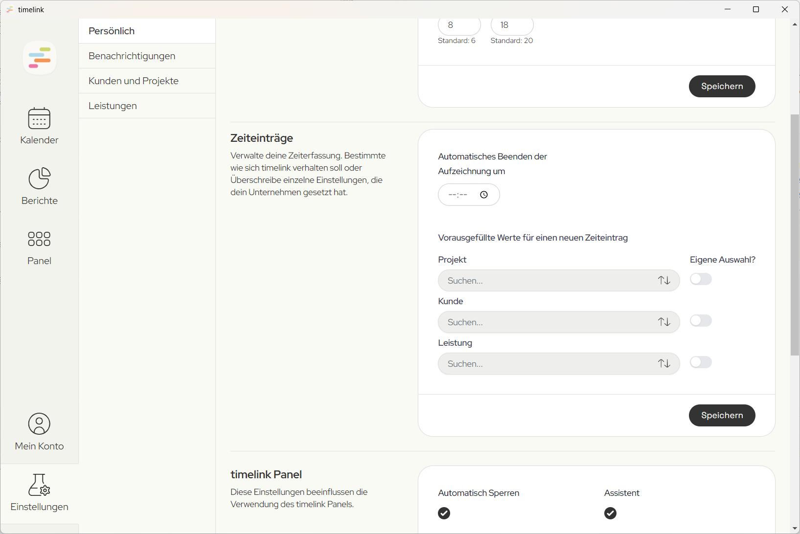Focus the Projekt Suchen field
This screenshot has width=800, height=534.
559,281
